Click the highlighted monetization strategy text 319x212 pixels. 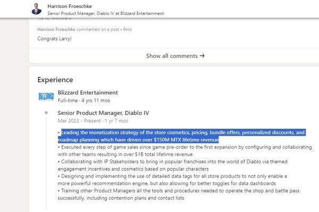click(x=181, y=136)
